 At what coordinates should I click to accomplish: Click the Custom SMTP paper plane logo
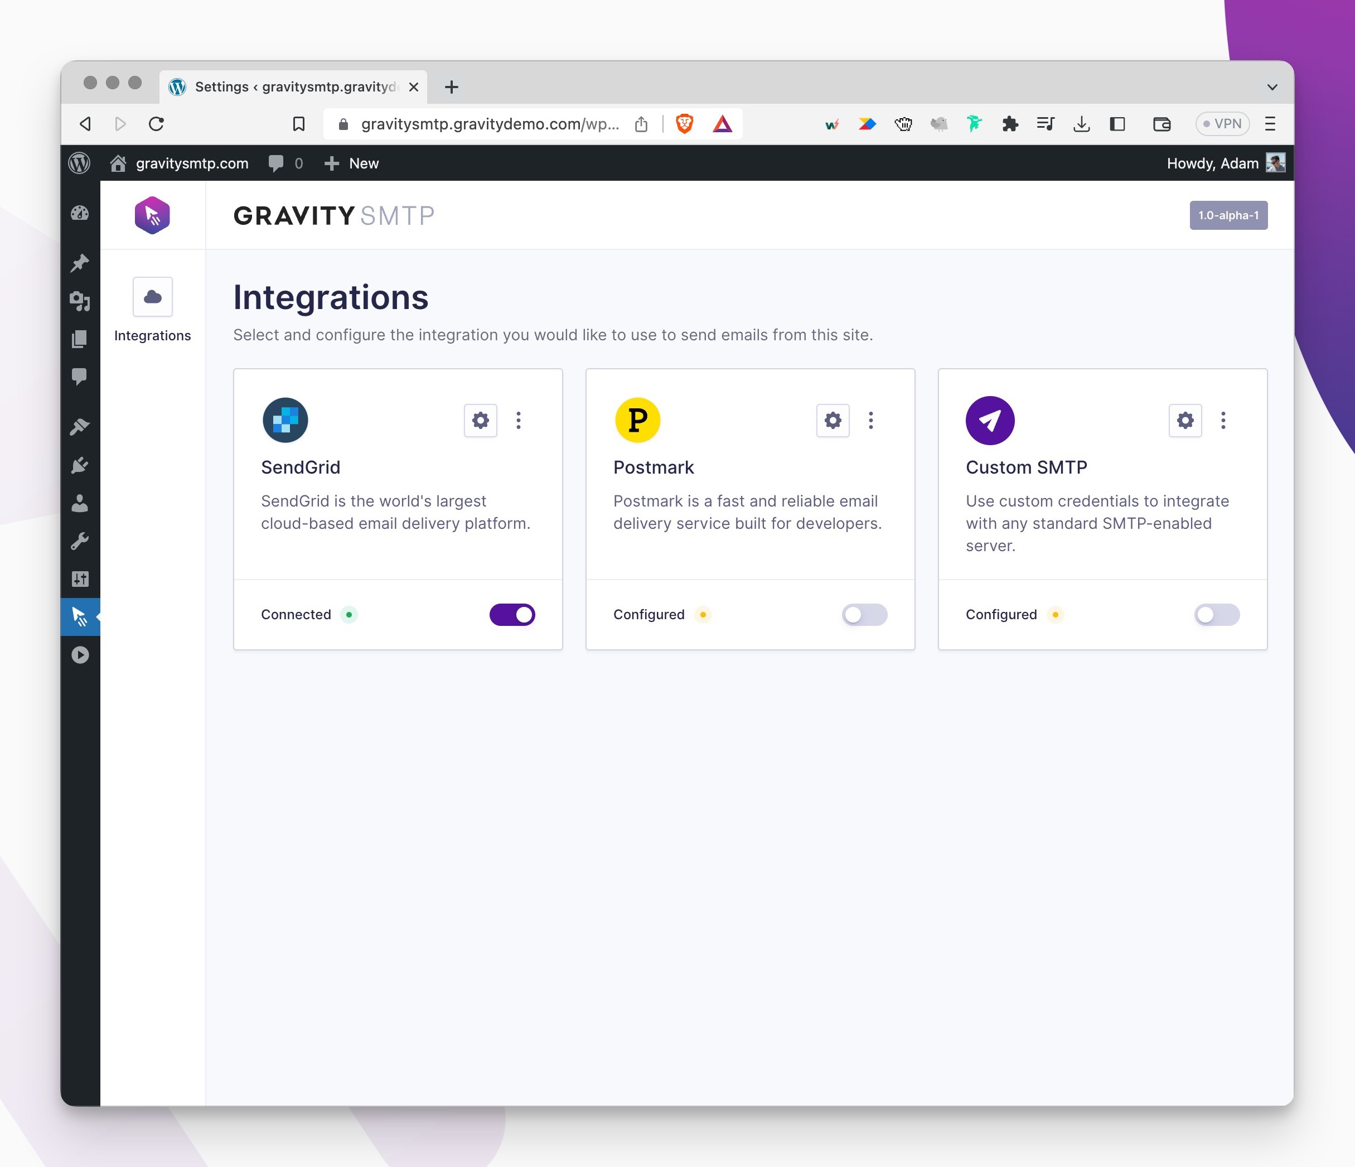tap(990, 420)
